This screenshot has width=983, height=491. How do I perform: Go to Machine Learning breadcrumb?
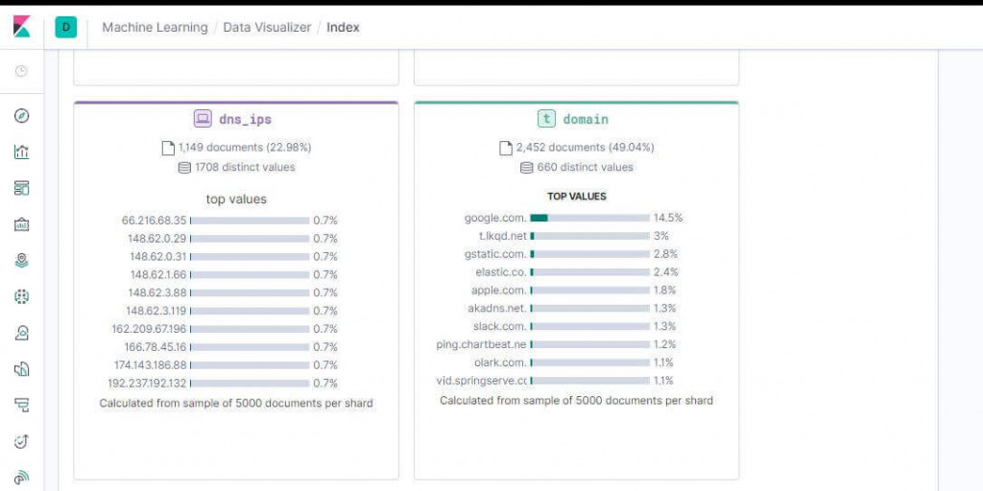(155, 27)
